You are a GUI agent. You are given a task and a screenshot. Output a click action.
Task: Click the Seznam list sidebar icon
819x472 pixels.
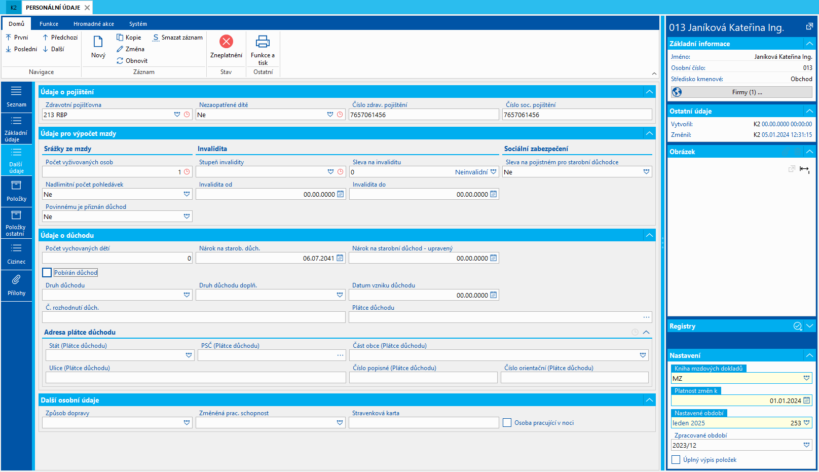(16, 96)
